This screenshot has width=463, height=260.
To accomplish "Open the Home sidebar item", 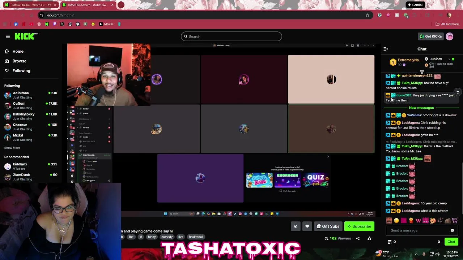I will pyautogui.click(x=18, y=51).
